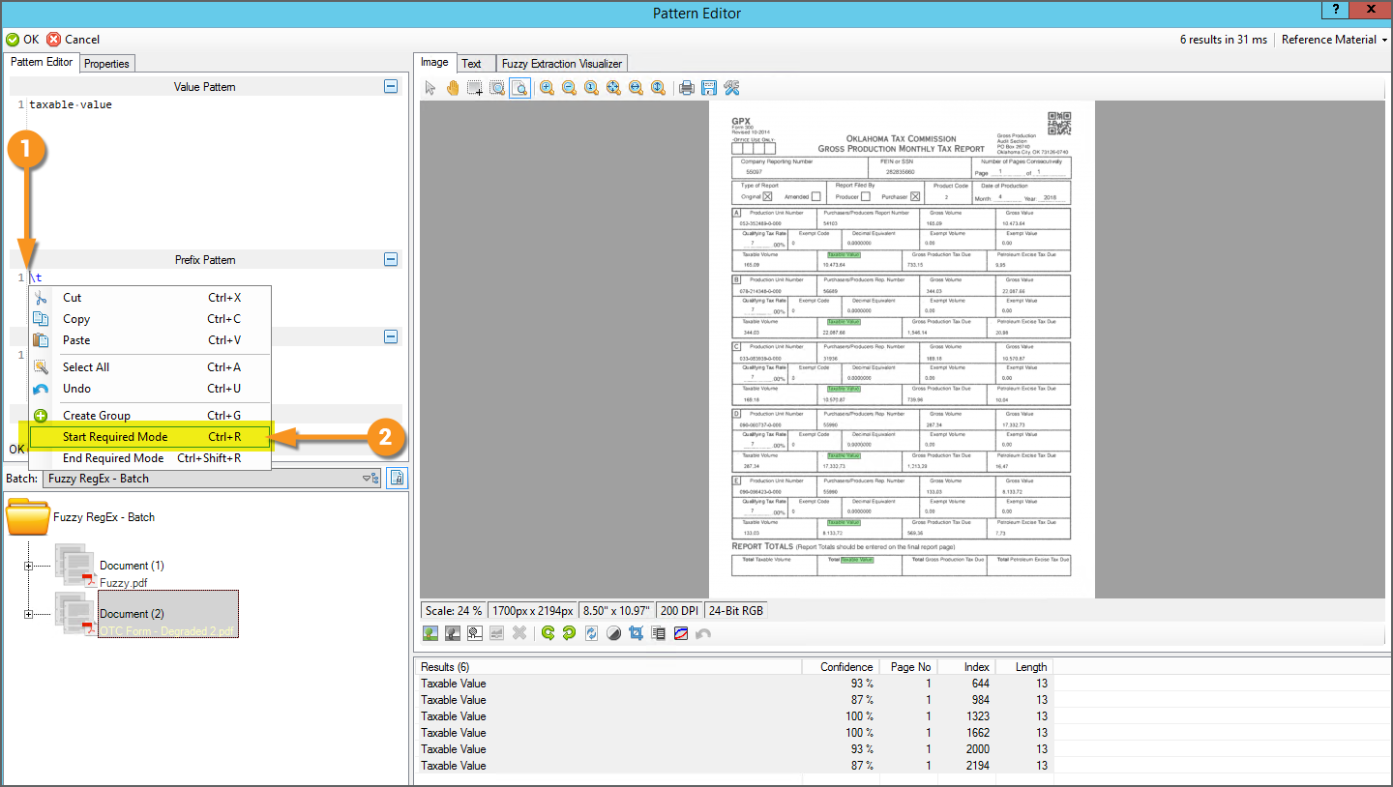1393x787 pixels.
Task: Click the invert contrast circle icon
Action: (x=613, y=633)
